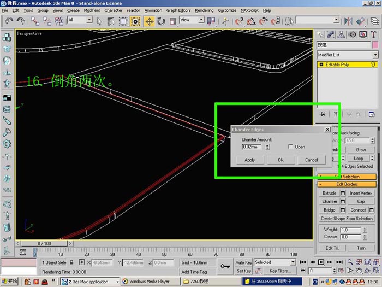Open the File menu
This screenshot has height=287, width=382.
click(5, 11)
